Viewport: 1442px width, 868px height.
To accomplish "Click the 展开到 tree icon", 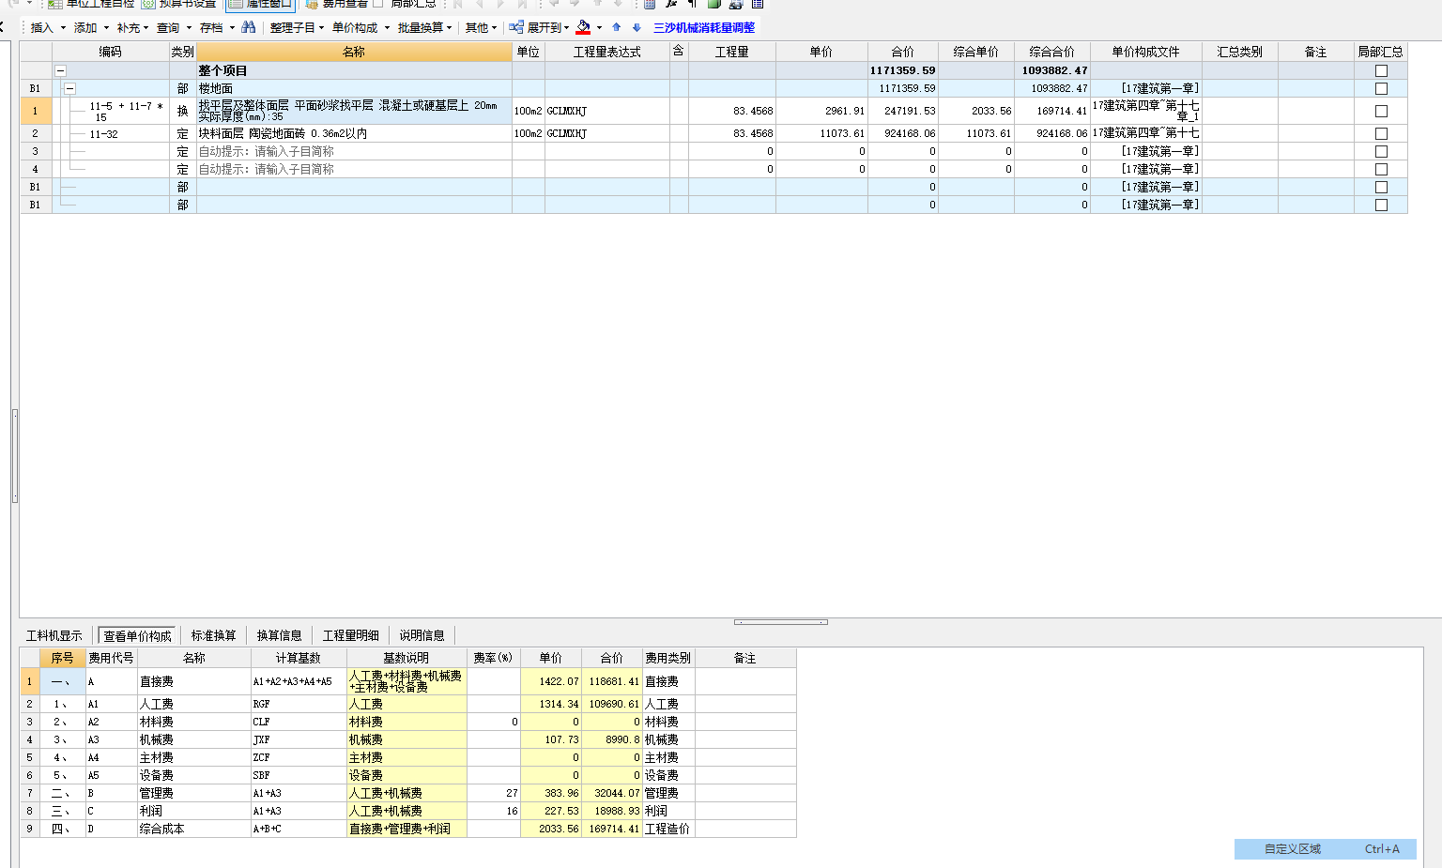I will point(516,27).
